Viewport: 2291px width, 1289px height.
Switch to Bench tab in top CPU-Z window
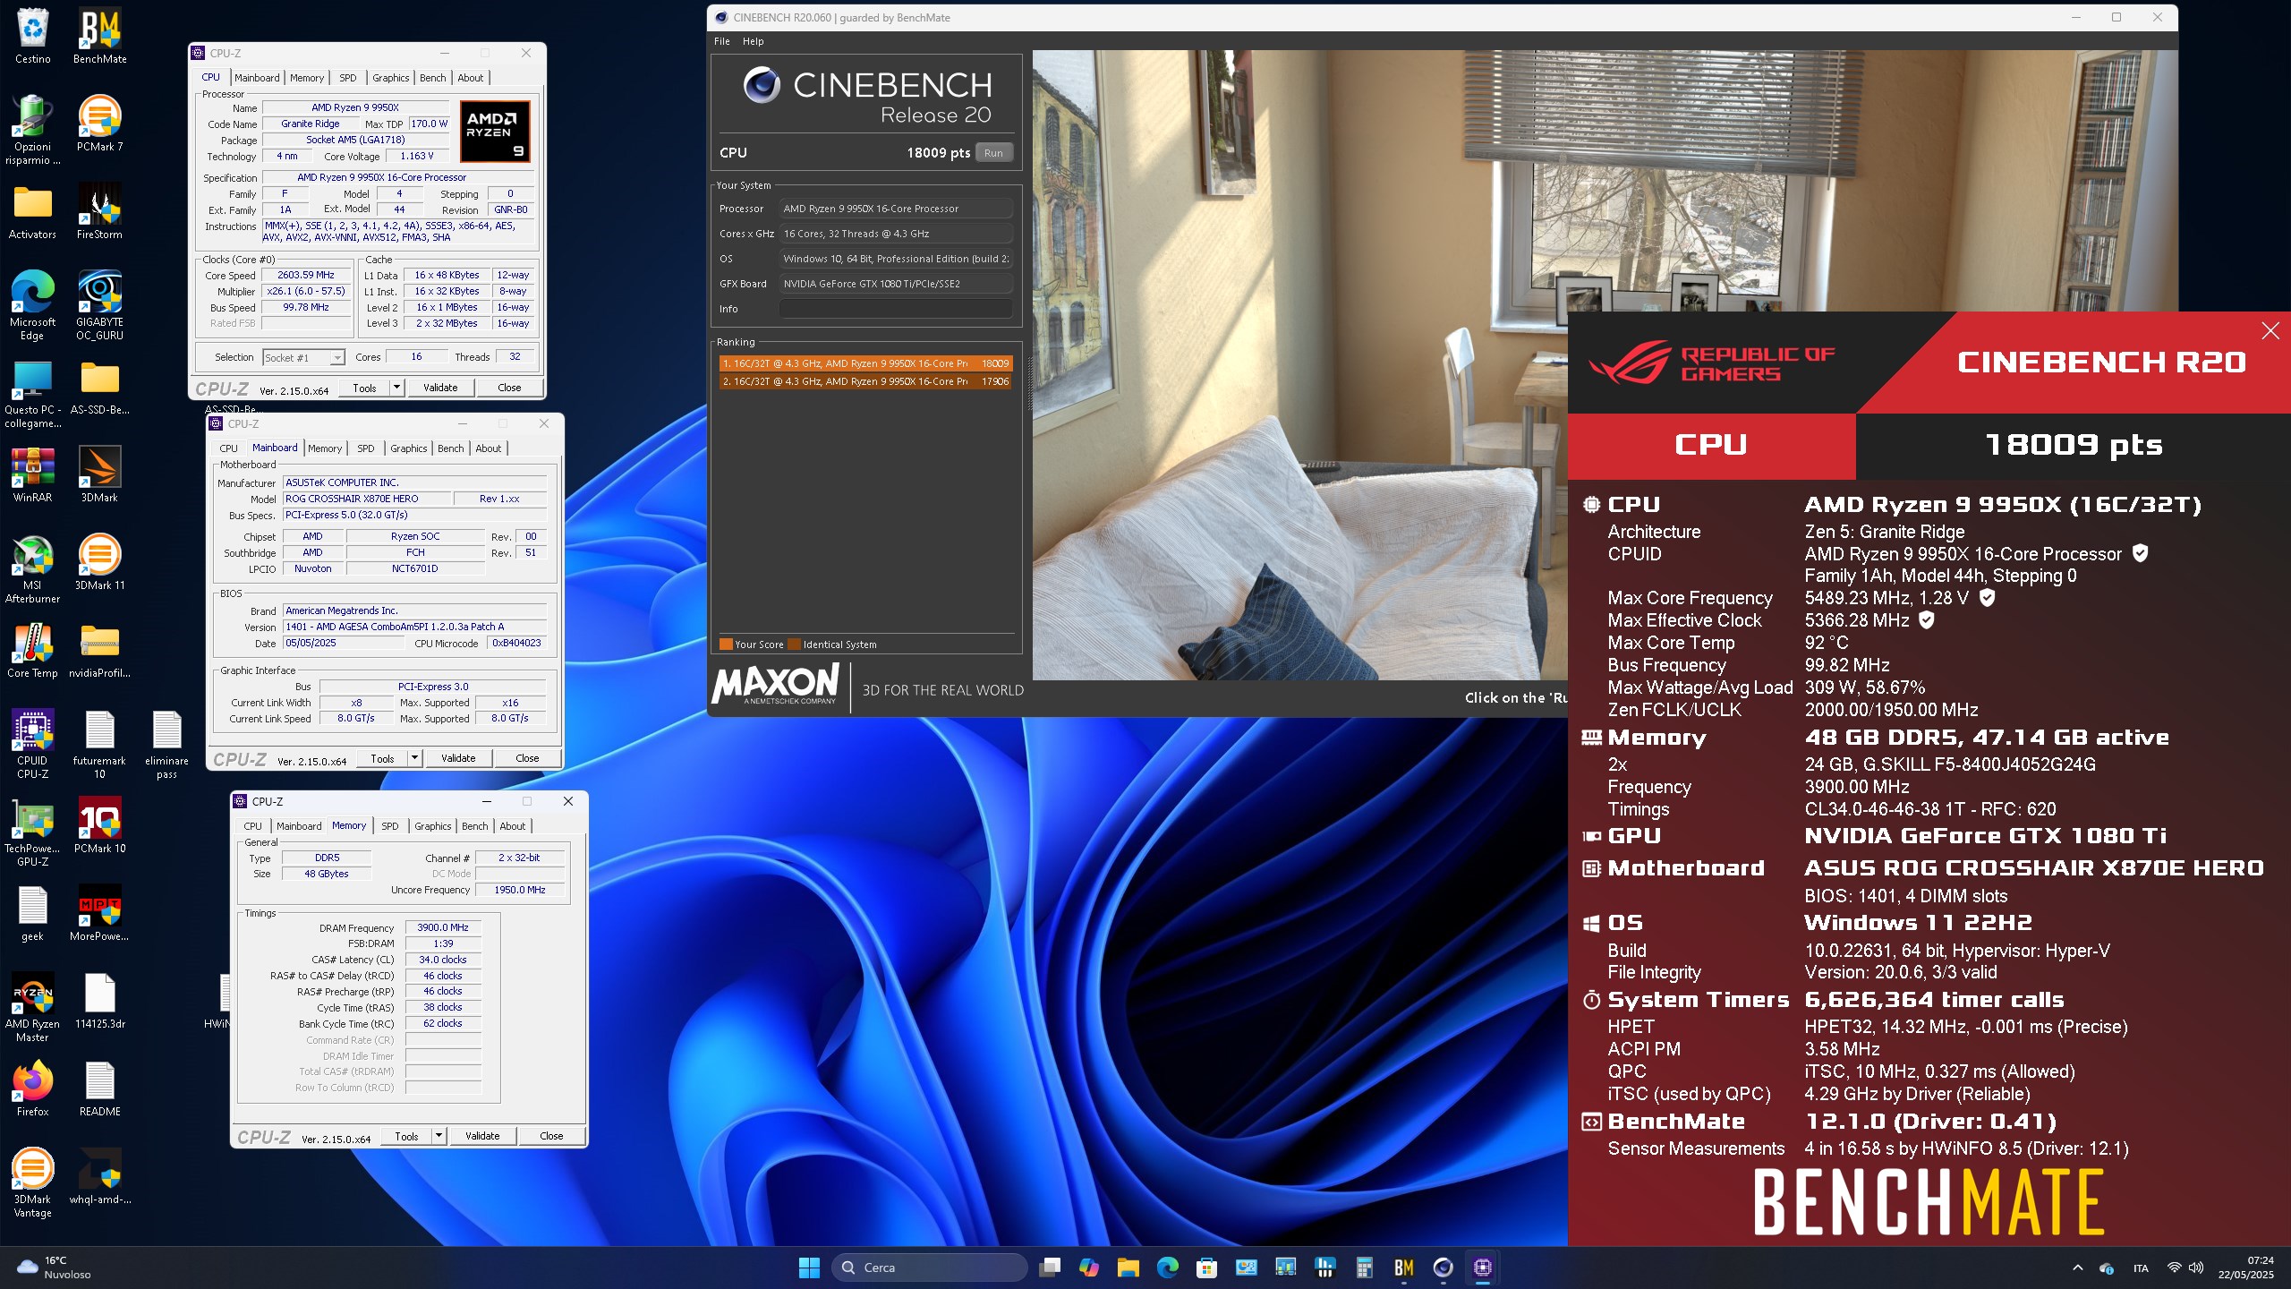tap(433, 78)
